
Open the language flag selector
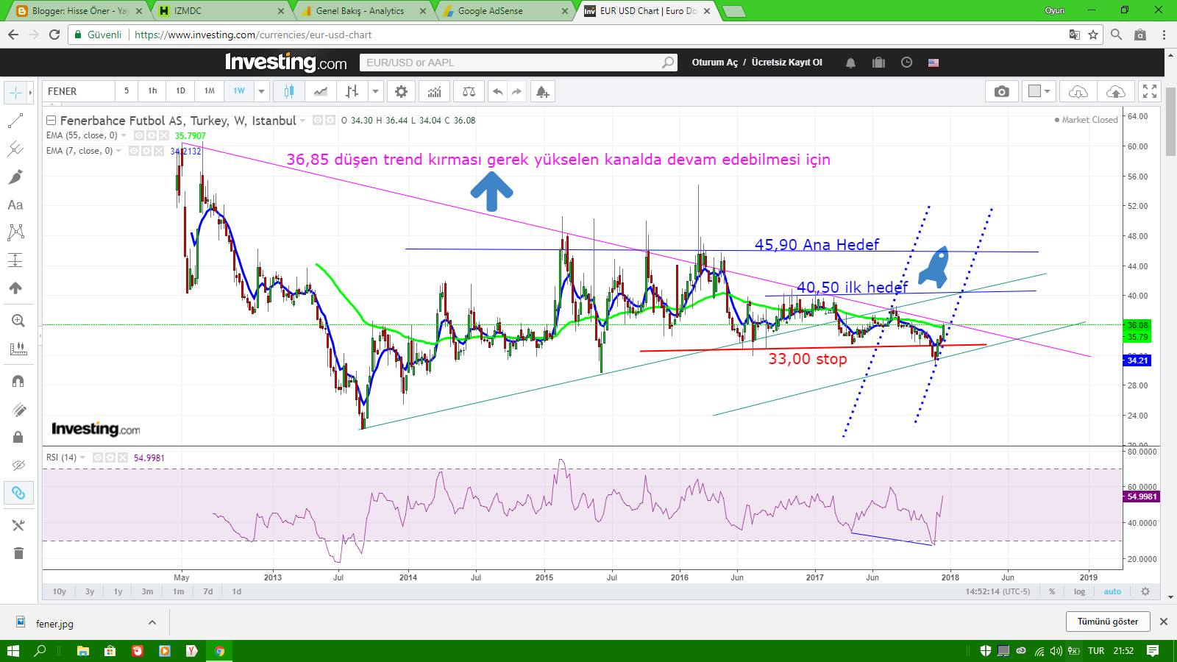(x=934, y=63)
